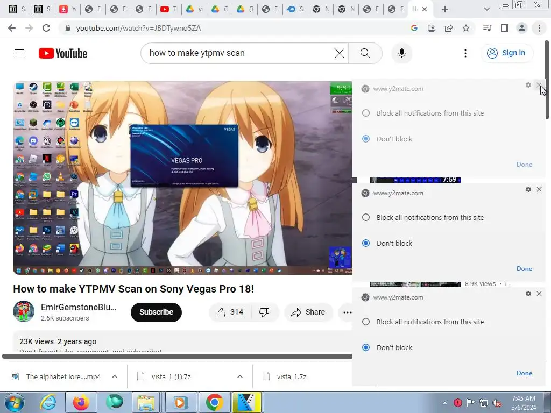Expand options for The alphabet lore mp4 download

115,376
